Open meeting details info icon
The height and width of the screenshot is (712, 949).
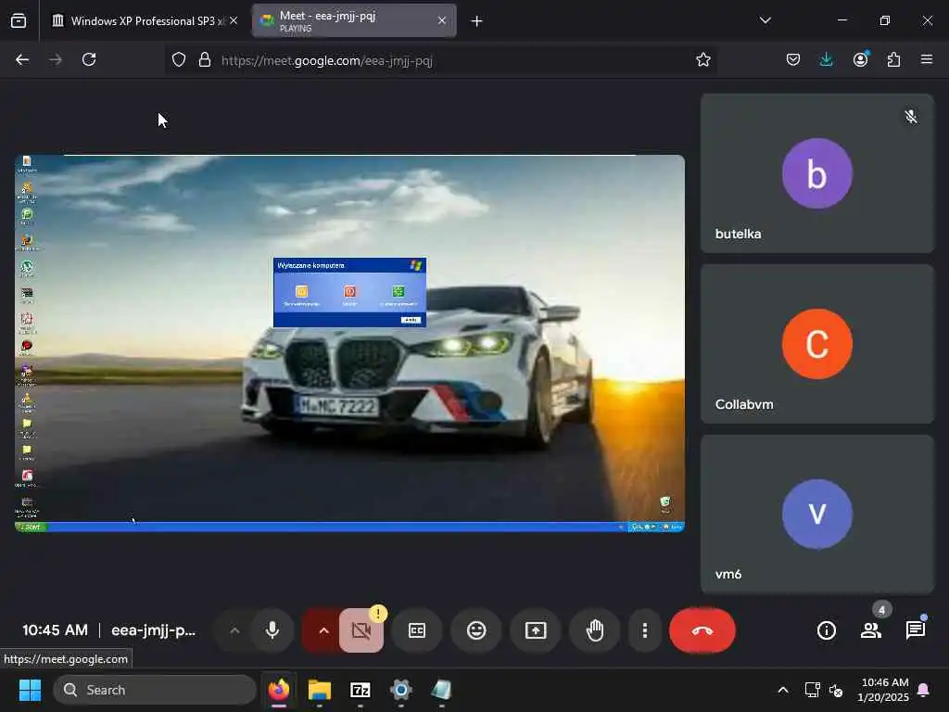pyautogui.click(x=826, y=630)
